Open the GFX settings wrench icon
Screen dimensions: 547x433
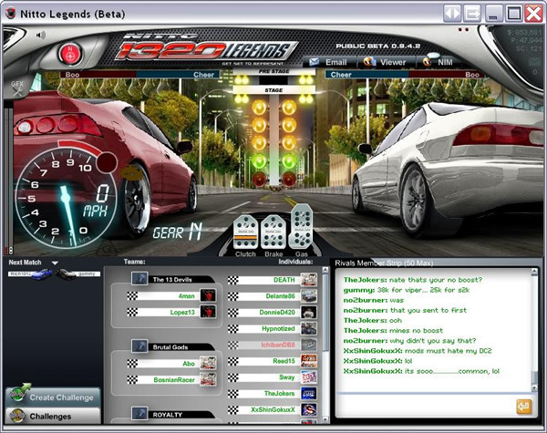[16, 88]
